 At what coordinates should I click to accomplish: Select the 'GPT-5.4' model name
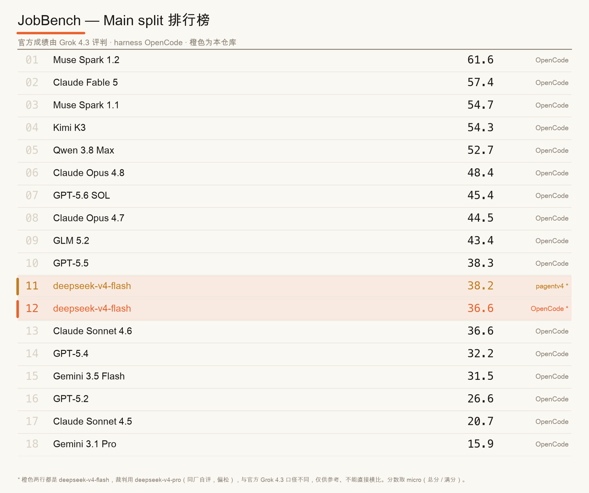71,354
